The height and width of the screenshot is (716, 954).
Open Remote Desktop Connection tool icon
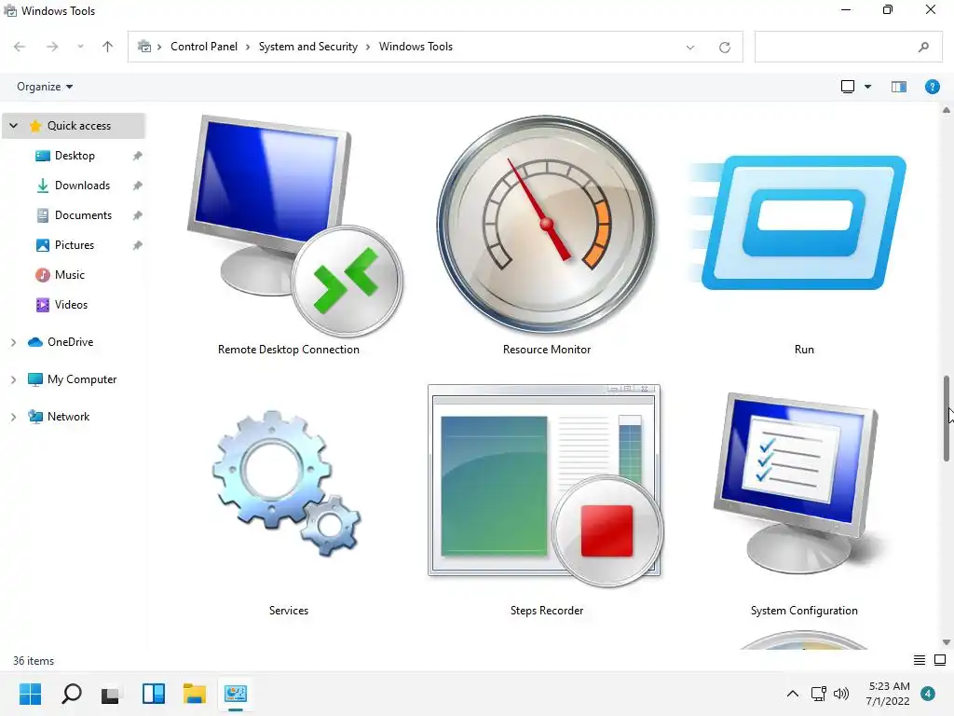coord(293,226)
